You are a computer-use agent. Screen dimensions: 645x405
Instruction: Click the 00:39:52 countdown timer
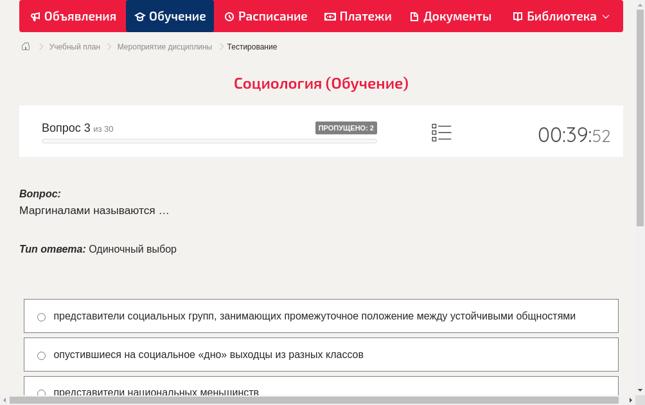tap(574, 134)
